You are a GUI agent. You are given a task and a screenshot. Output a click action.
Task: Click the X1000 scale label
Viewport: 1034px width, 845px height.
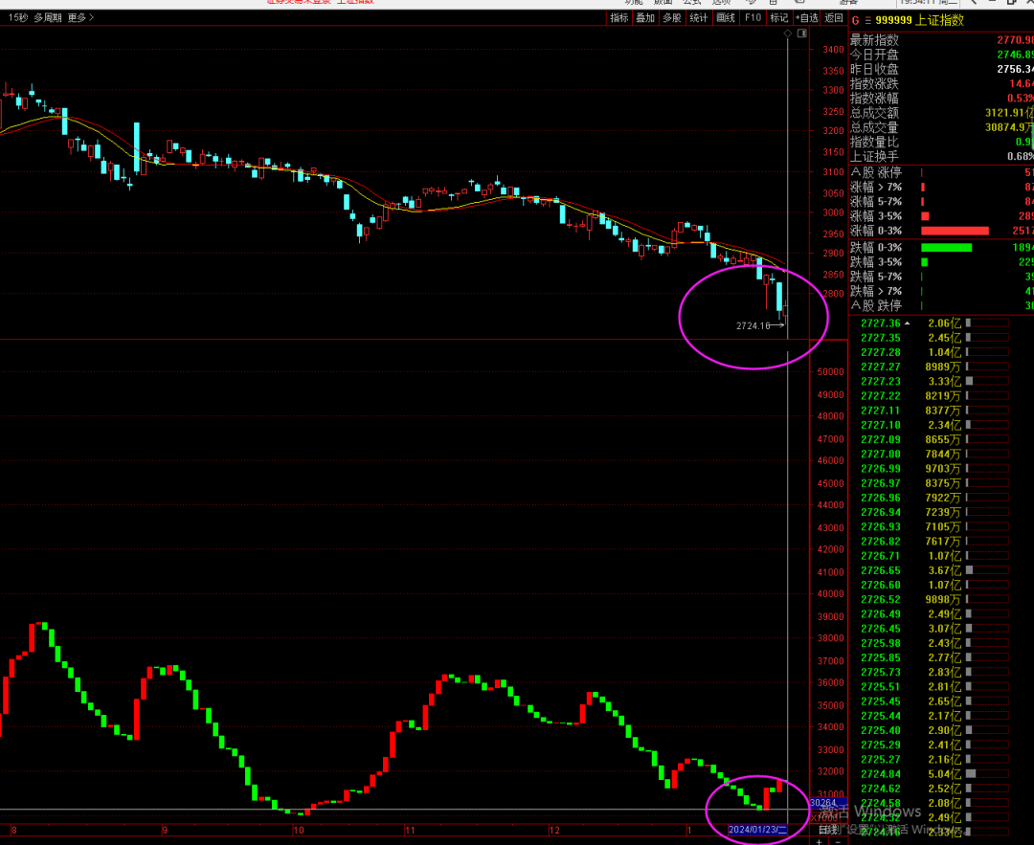point(825,817)
